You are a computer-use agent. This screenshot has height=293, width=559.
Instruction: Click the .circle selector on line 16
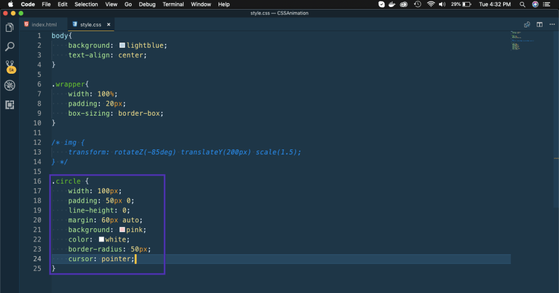[x=66, y=181]
